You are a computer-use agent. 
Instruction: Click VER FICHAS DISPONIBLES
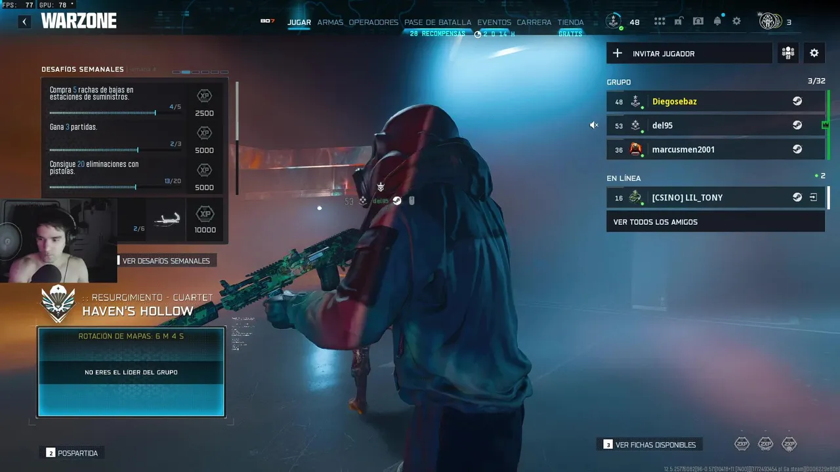click(x=650, y=444)
